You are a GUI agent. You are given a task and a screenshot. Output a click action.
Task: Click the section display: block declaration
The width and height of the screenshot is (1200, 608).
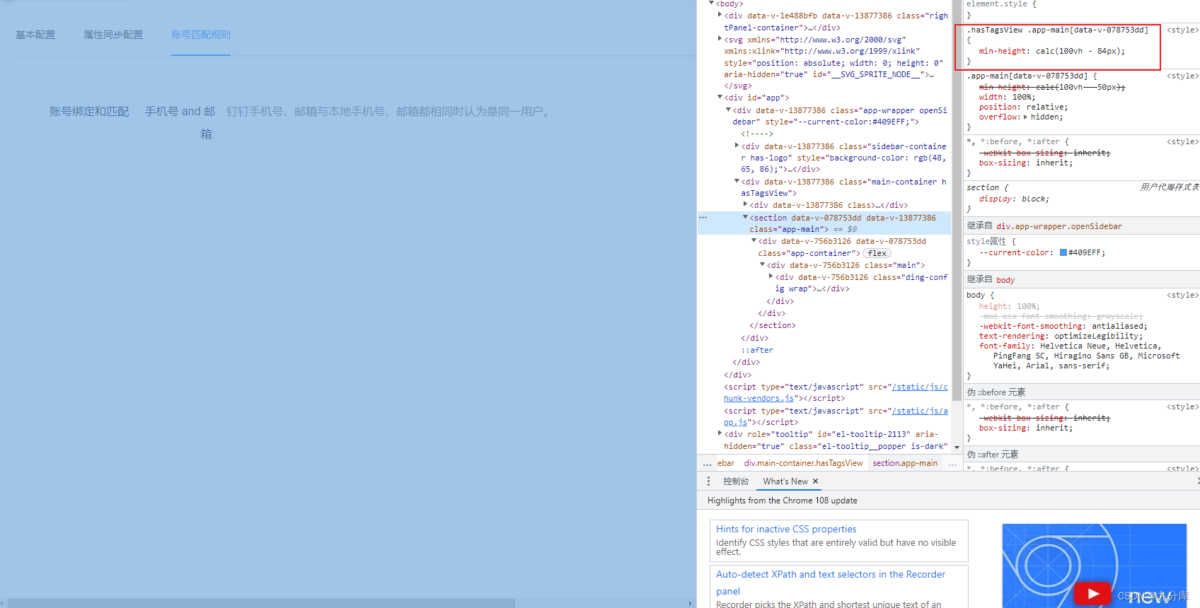1014,199
